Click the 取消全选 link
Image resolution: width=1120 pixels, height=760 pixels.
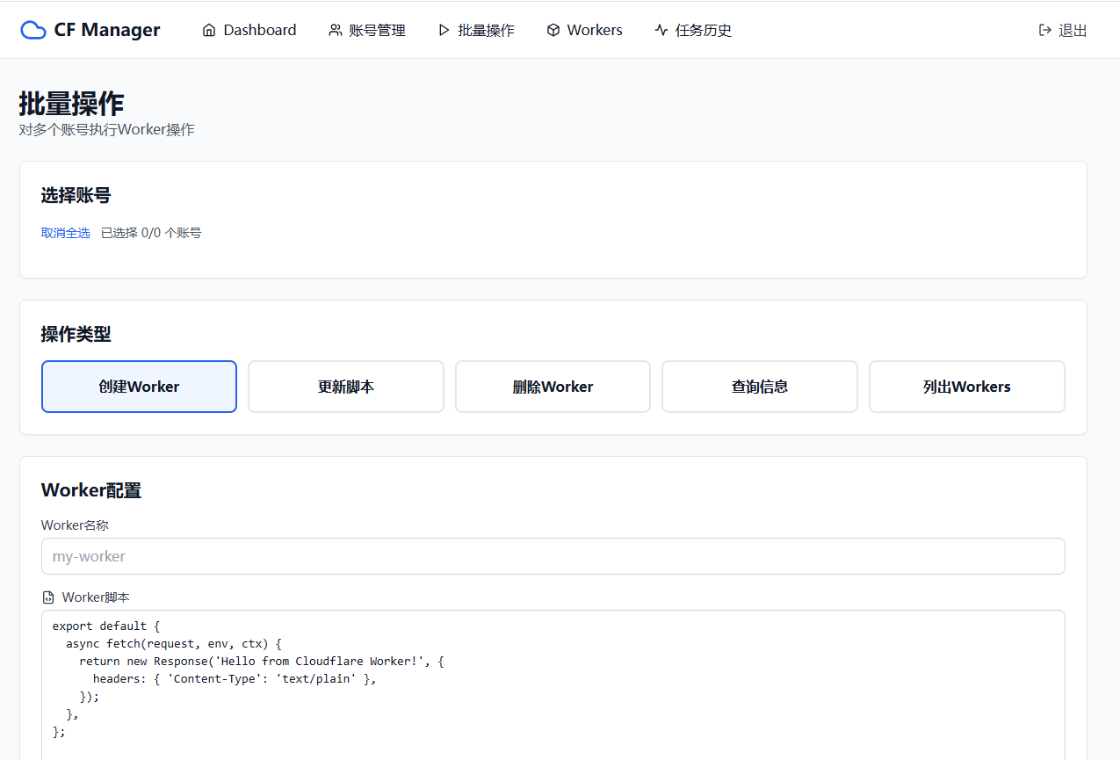click(x=65, y=233)
